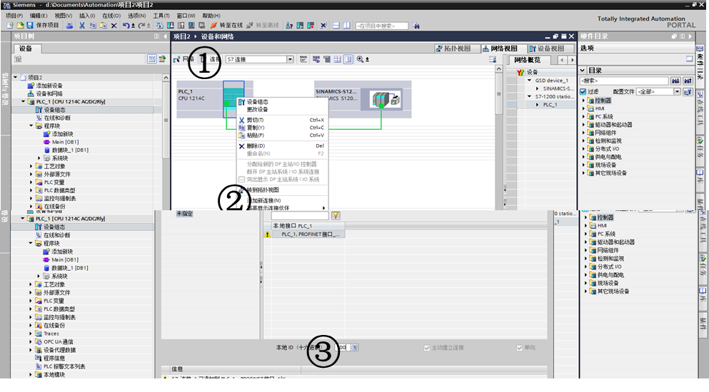Click the accessible devices icon
The height and width of the screenshot is (392, 709).
pos(289,25)
